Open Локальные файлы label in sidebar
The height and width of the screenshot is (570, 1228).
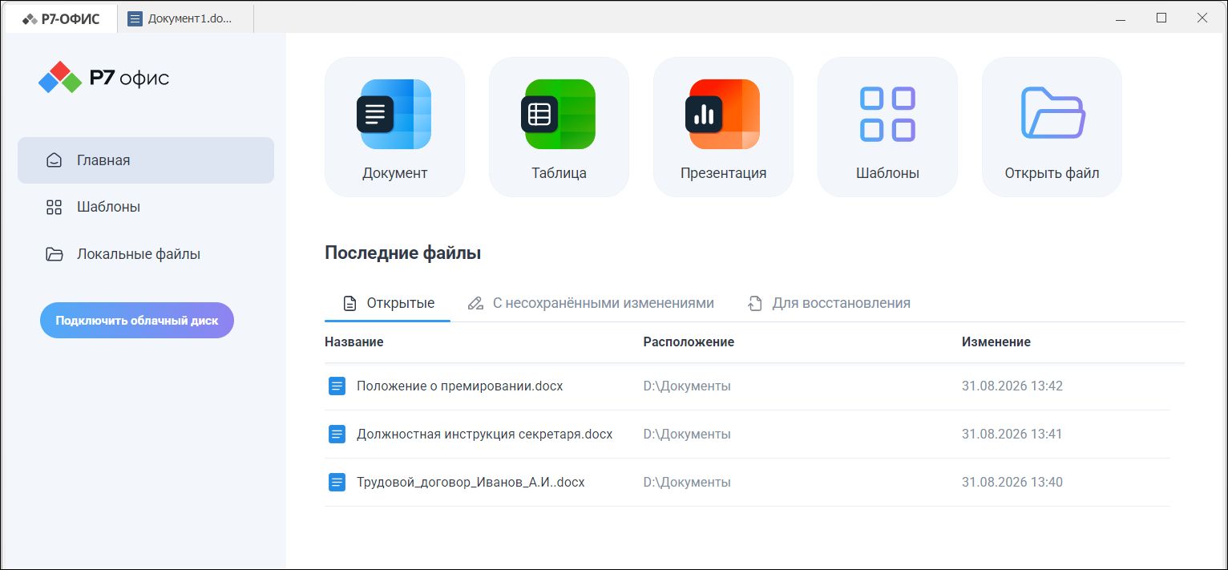(x=139, y=254)
